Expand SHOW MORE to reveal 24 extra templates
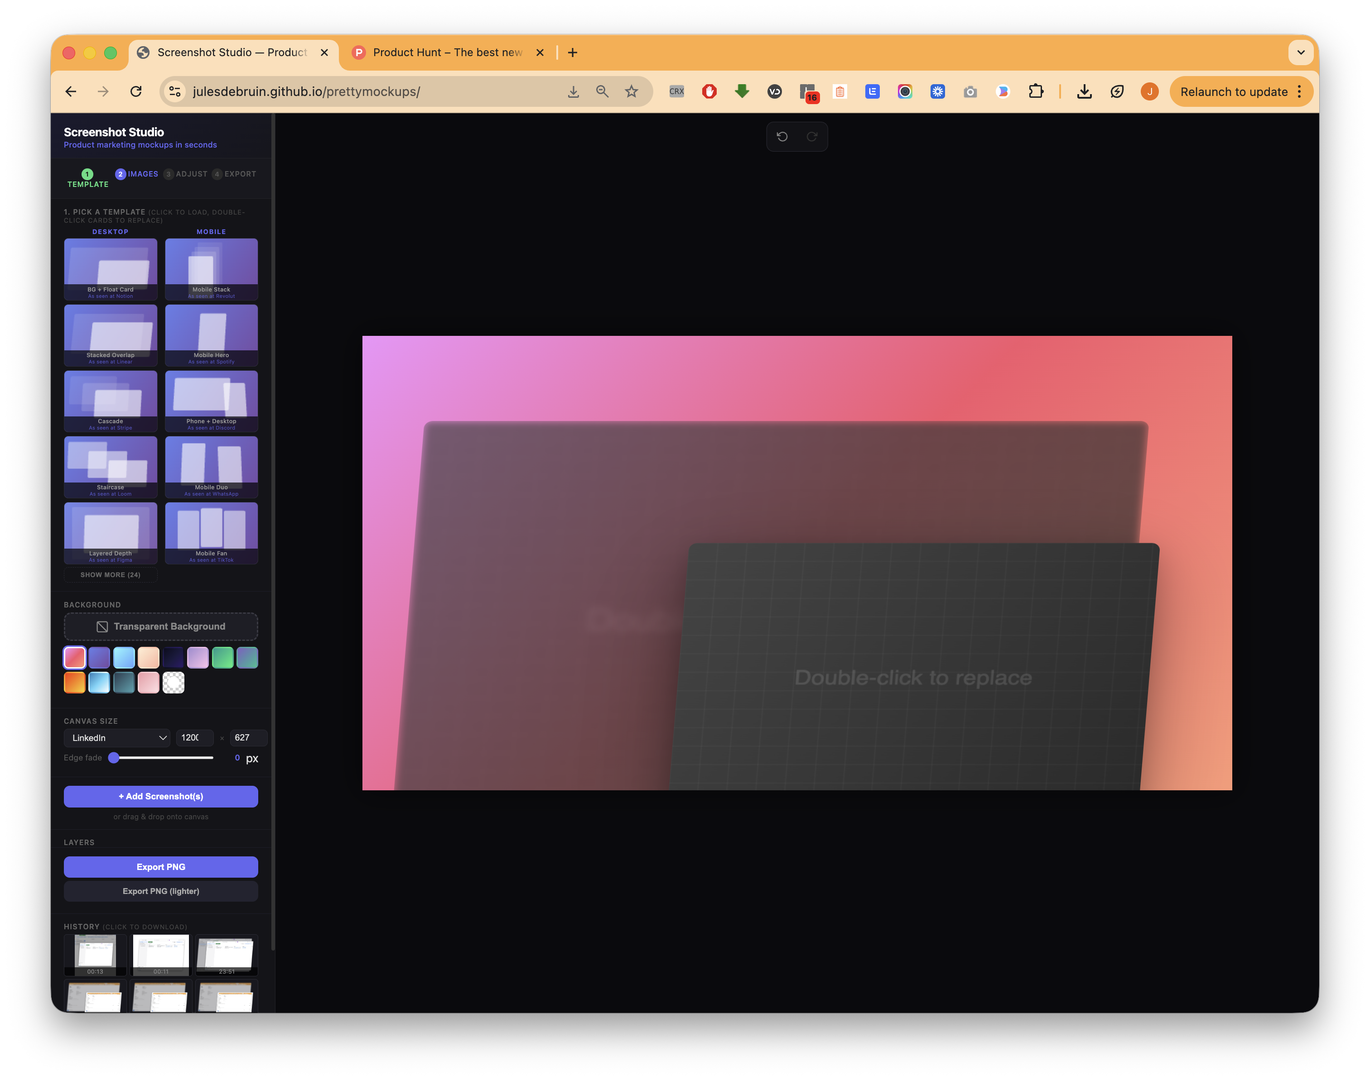The width and height of the screenshot is (1370, 1080). (x=110, y=575)
